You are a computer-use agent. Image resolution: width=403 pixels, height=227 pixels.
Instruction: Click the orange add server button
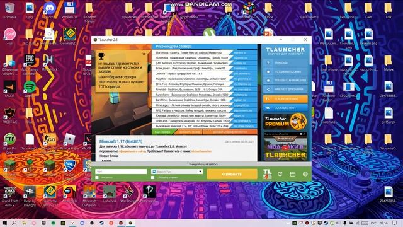pos(190,132)
